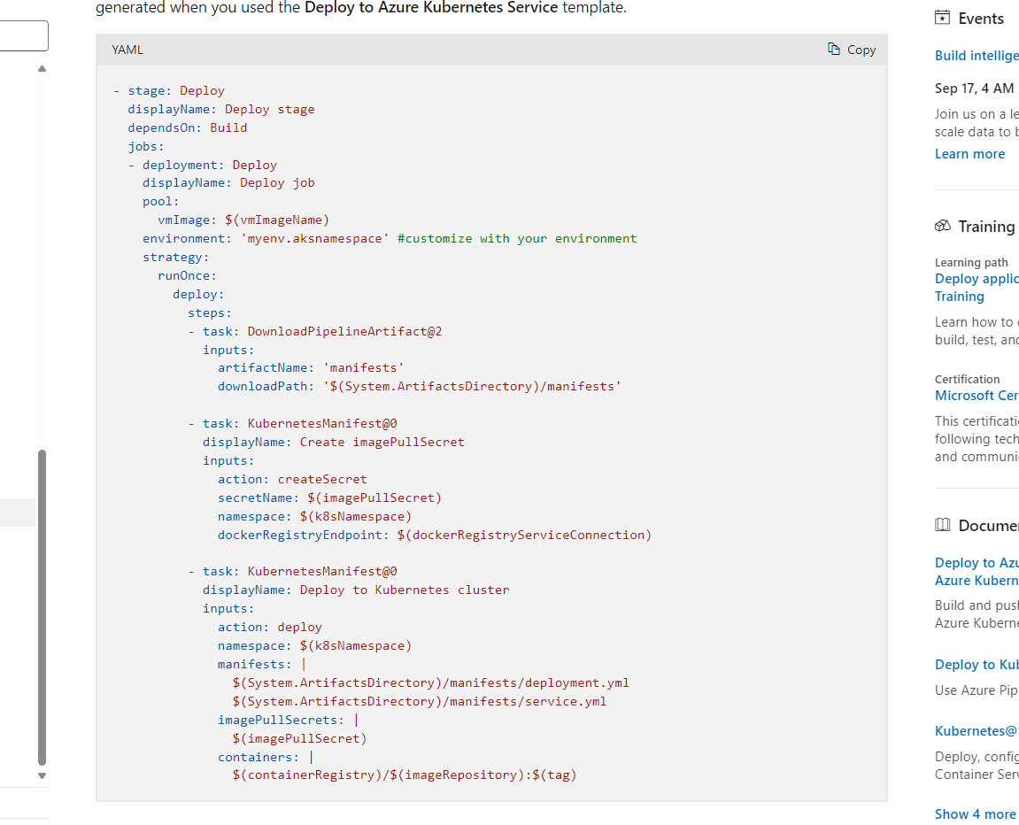Viewport: 1019px width, 825px height.
Task: Click the filter input box at left
Action: pyautogui.click(x=23, y=35)
